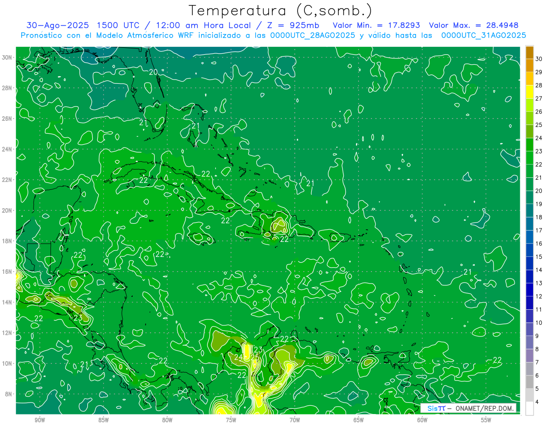The image size is (551, 426).
Task: Click the "90W" longitude axis label
Action: pyautogui.click(x=39, y=420)
